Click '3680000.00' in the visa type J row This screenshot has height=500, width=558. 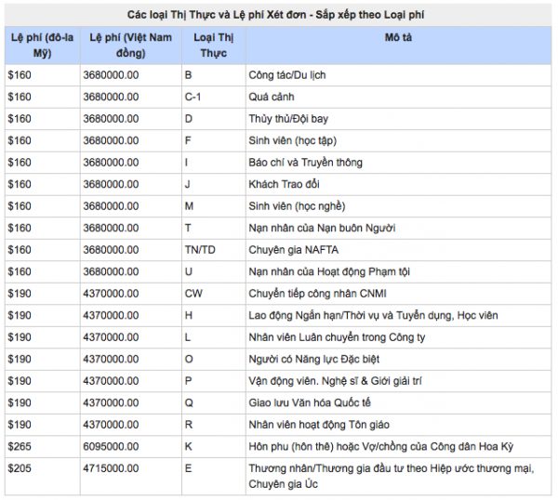pos(130,185)
